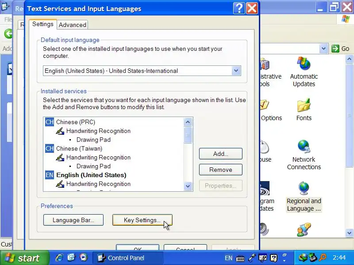Click the CH badge next to Chinese (PRC)
Image resolution: width=354 pixels, height=265 pixels.
(50, 122)
